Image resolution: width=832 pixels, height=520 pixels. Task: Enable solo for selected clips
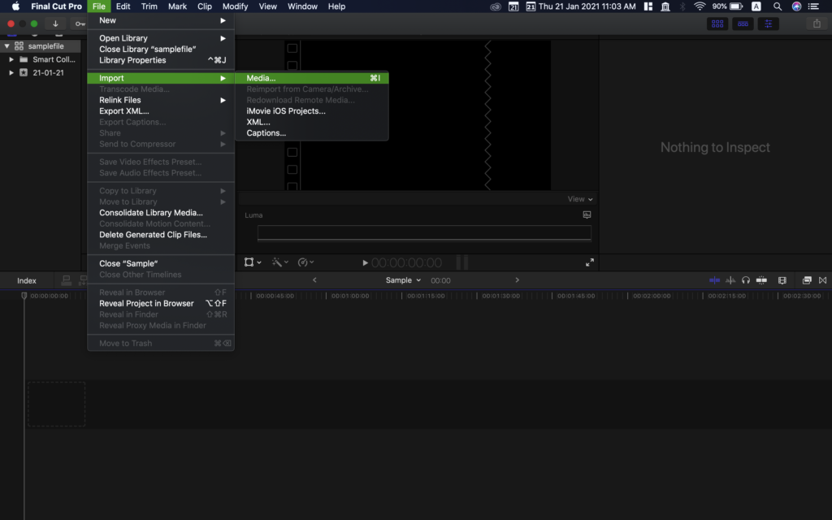(745, 279)
